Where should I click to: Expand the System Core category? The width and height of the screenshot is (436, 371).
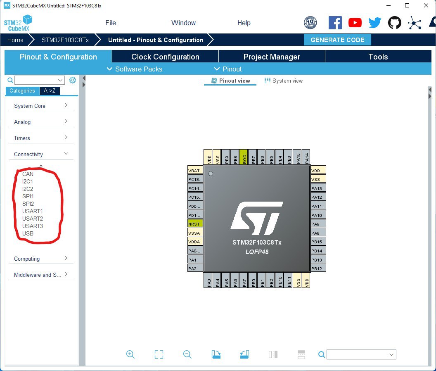pos(41,106)
